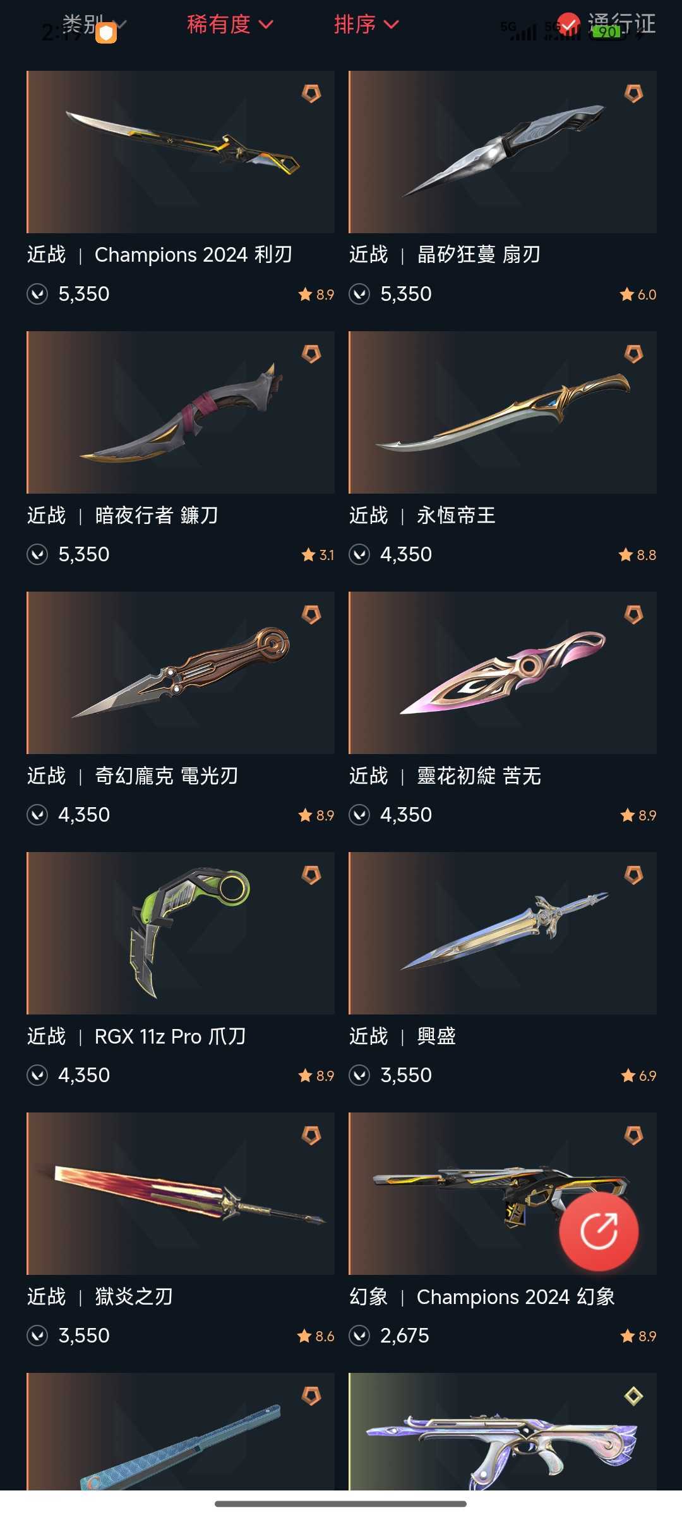
Task: Tap the home indicator bar at bottom
Action: [340, 1504]
